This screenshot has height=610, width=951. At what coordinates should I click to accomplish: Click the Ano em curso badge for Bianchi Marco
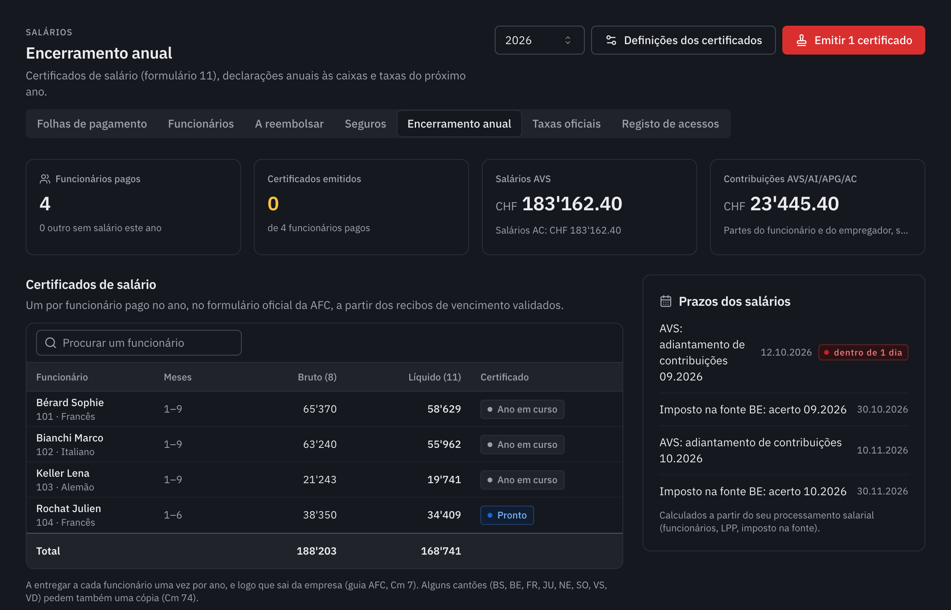522,444
